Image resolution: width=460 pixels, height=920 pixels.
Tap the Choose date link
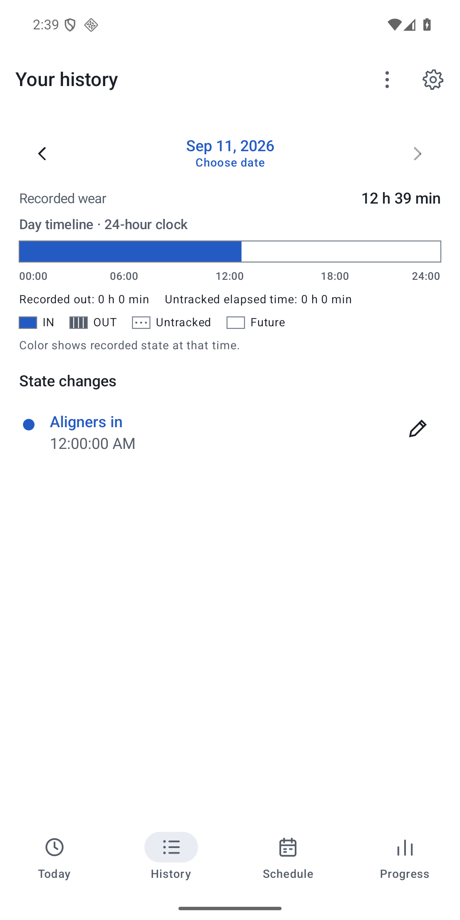tap(230, 163)
